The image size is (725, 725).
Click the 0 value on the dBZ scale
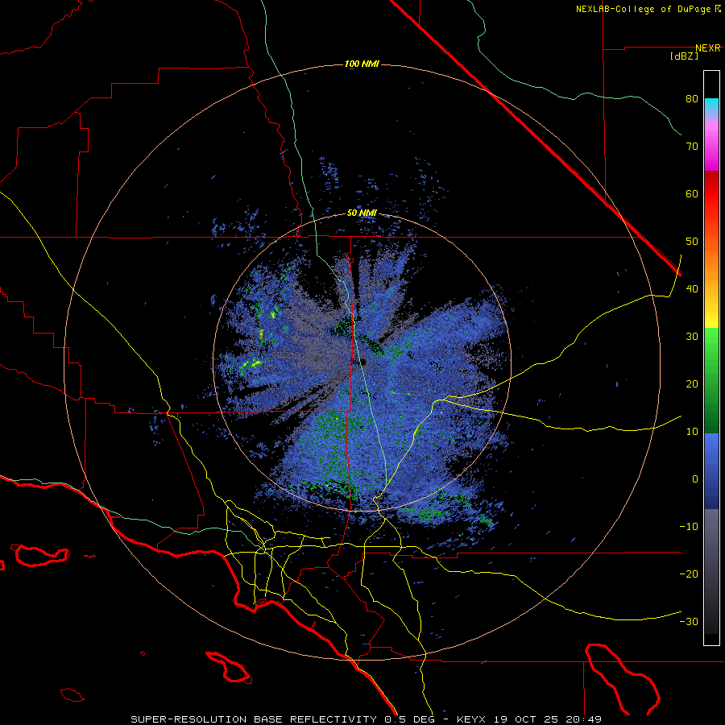click(695, 479)
